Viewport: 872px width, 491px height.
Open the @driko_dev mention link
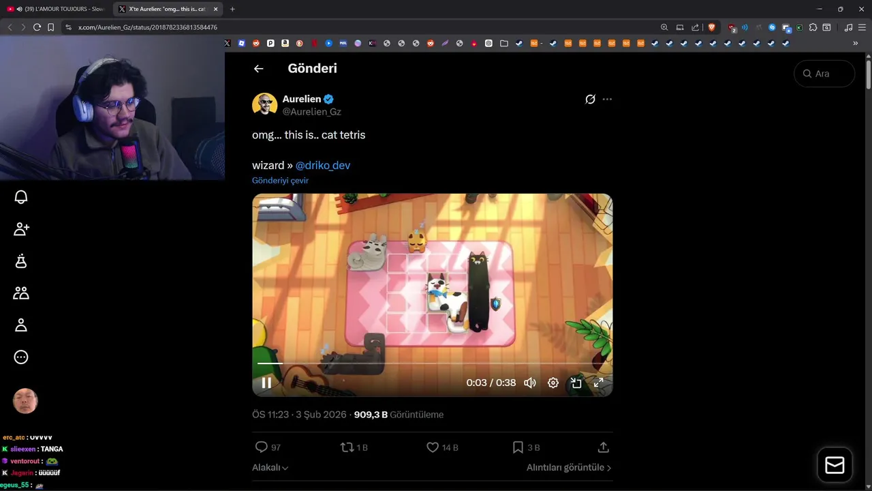click(x=323, y=165)
